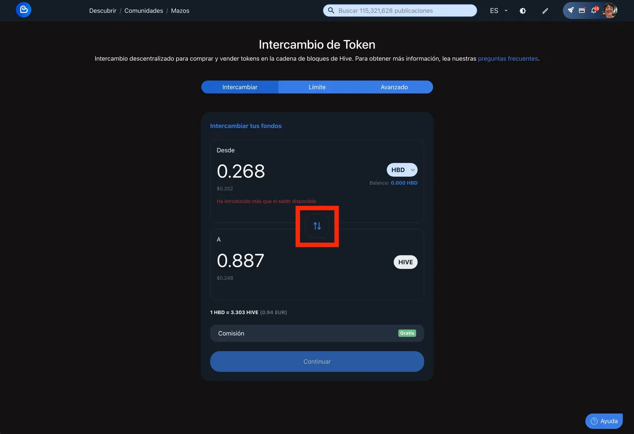Switch to the Intercambiar tab
This screenshot has height=434, width=634.
tap(240, 87)
